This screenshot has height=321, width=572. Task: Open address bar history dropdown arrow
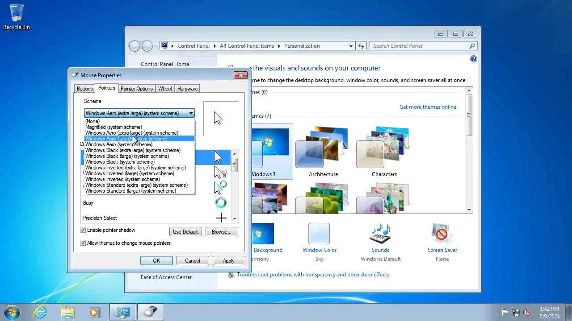pyautogui.click(x=351, y=46)
